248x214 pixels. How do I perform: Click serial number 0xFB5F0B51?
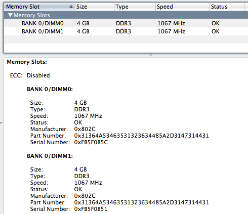91,209
